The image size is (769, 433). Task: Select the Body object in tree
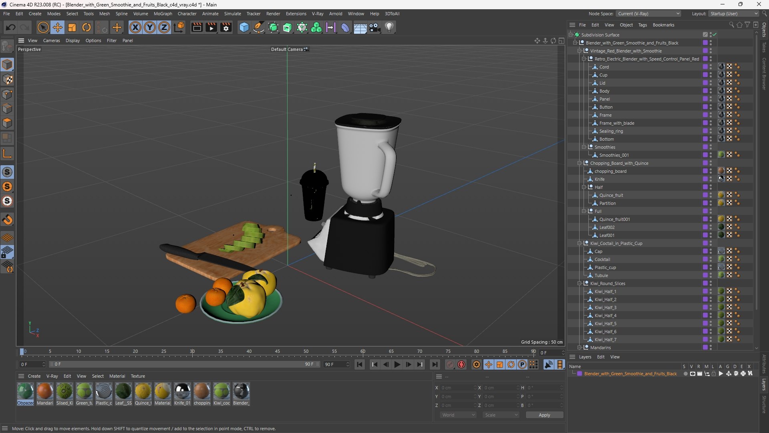point(604,91)
